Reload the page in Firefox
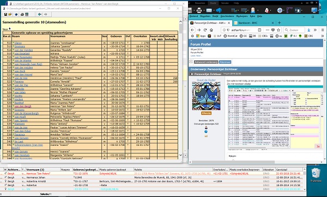The width and height of the screenshot is (327, 197). click(x=205, y=30)
